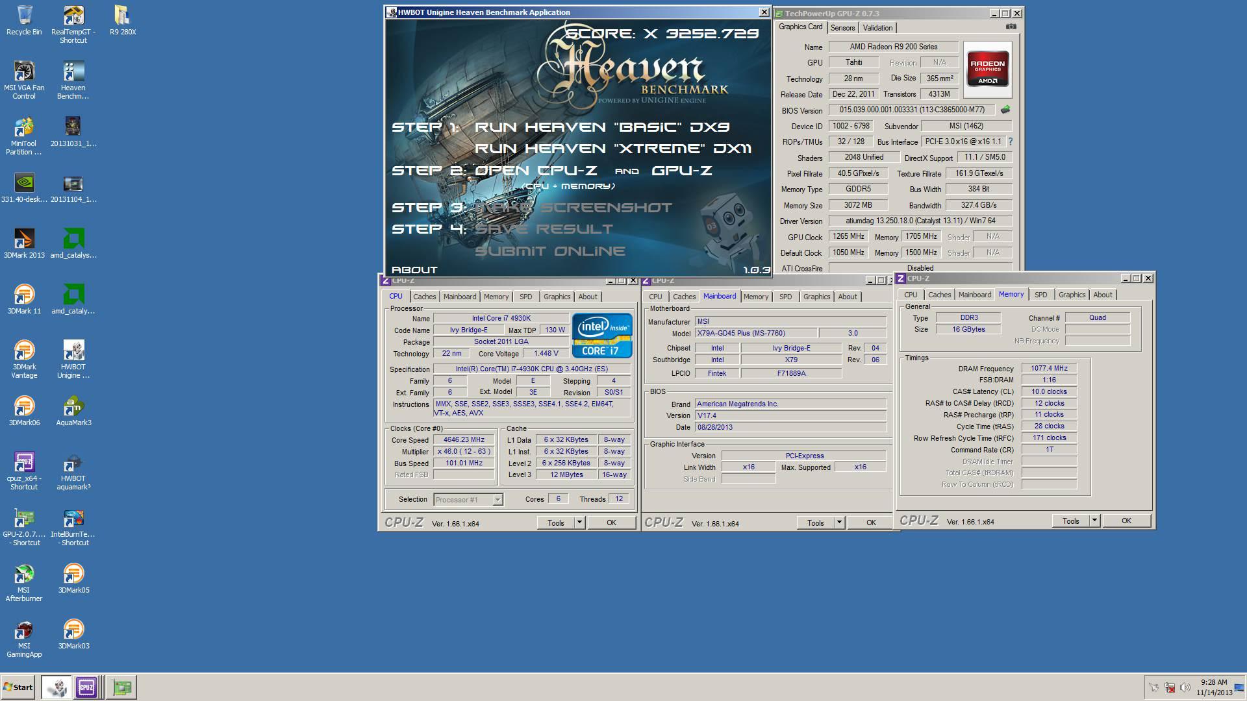Screen dimensions: 1247x701
Task: Click Run Heaven "Xtreme" DX11 in HWBOT
Action: coord(613,149)
